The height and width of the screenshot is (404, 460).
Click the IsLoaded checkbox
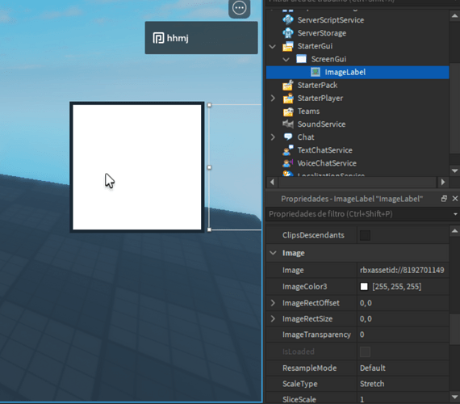[365, 351]
